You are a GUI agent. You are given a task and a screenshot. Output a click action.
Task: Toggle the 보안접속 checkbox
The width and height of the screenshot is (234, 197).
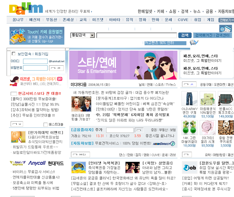pyautogui.click(x=14, y=54)
